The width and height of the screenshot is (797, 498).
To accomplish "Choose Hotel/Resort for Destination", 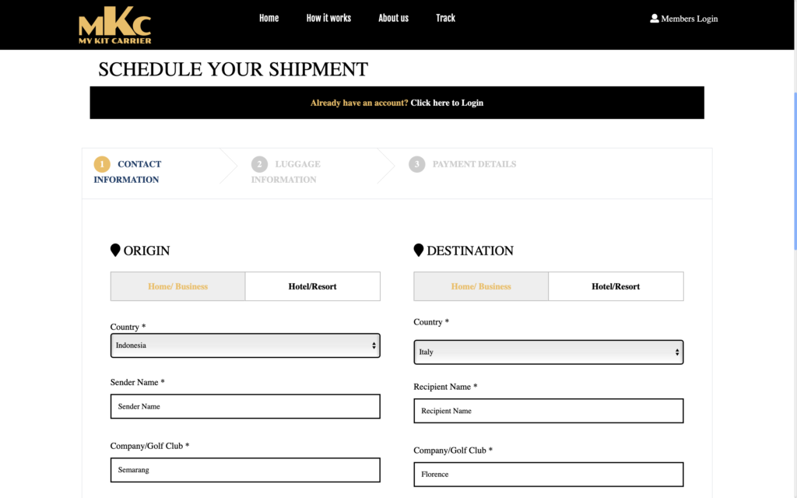I will (616, 286).
